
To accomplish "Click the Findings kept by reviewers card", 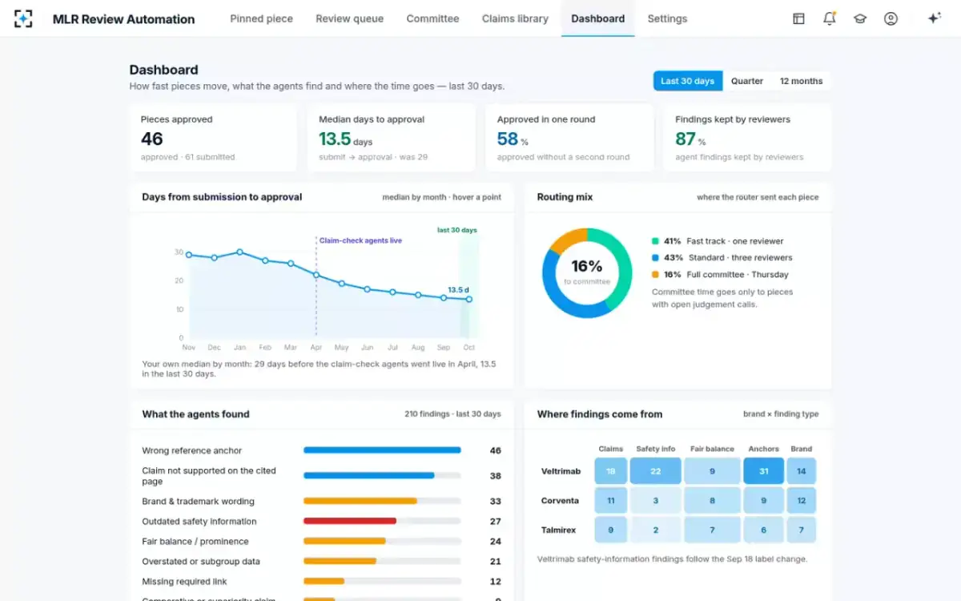I will coord(747,138).
